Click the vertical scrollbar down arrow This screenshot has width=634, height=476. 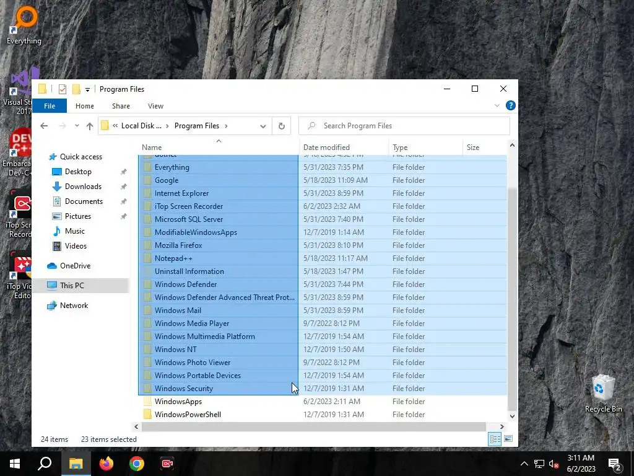point(512,416)
